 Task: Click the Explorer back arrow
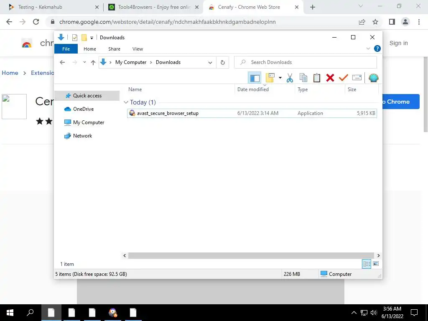62,63
